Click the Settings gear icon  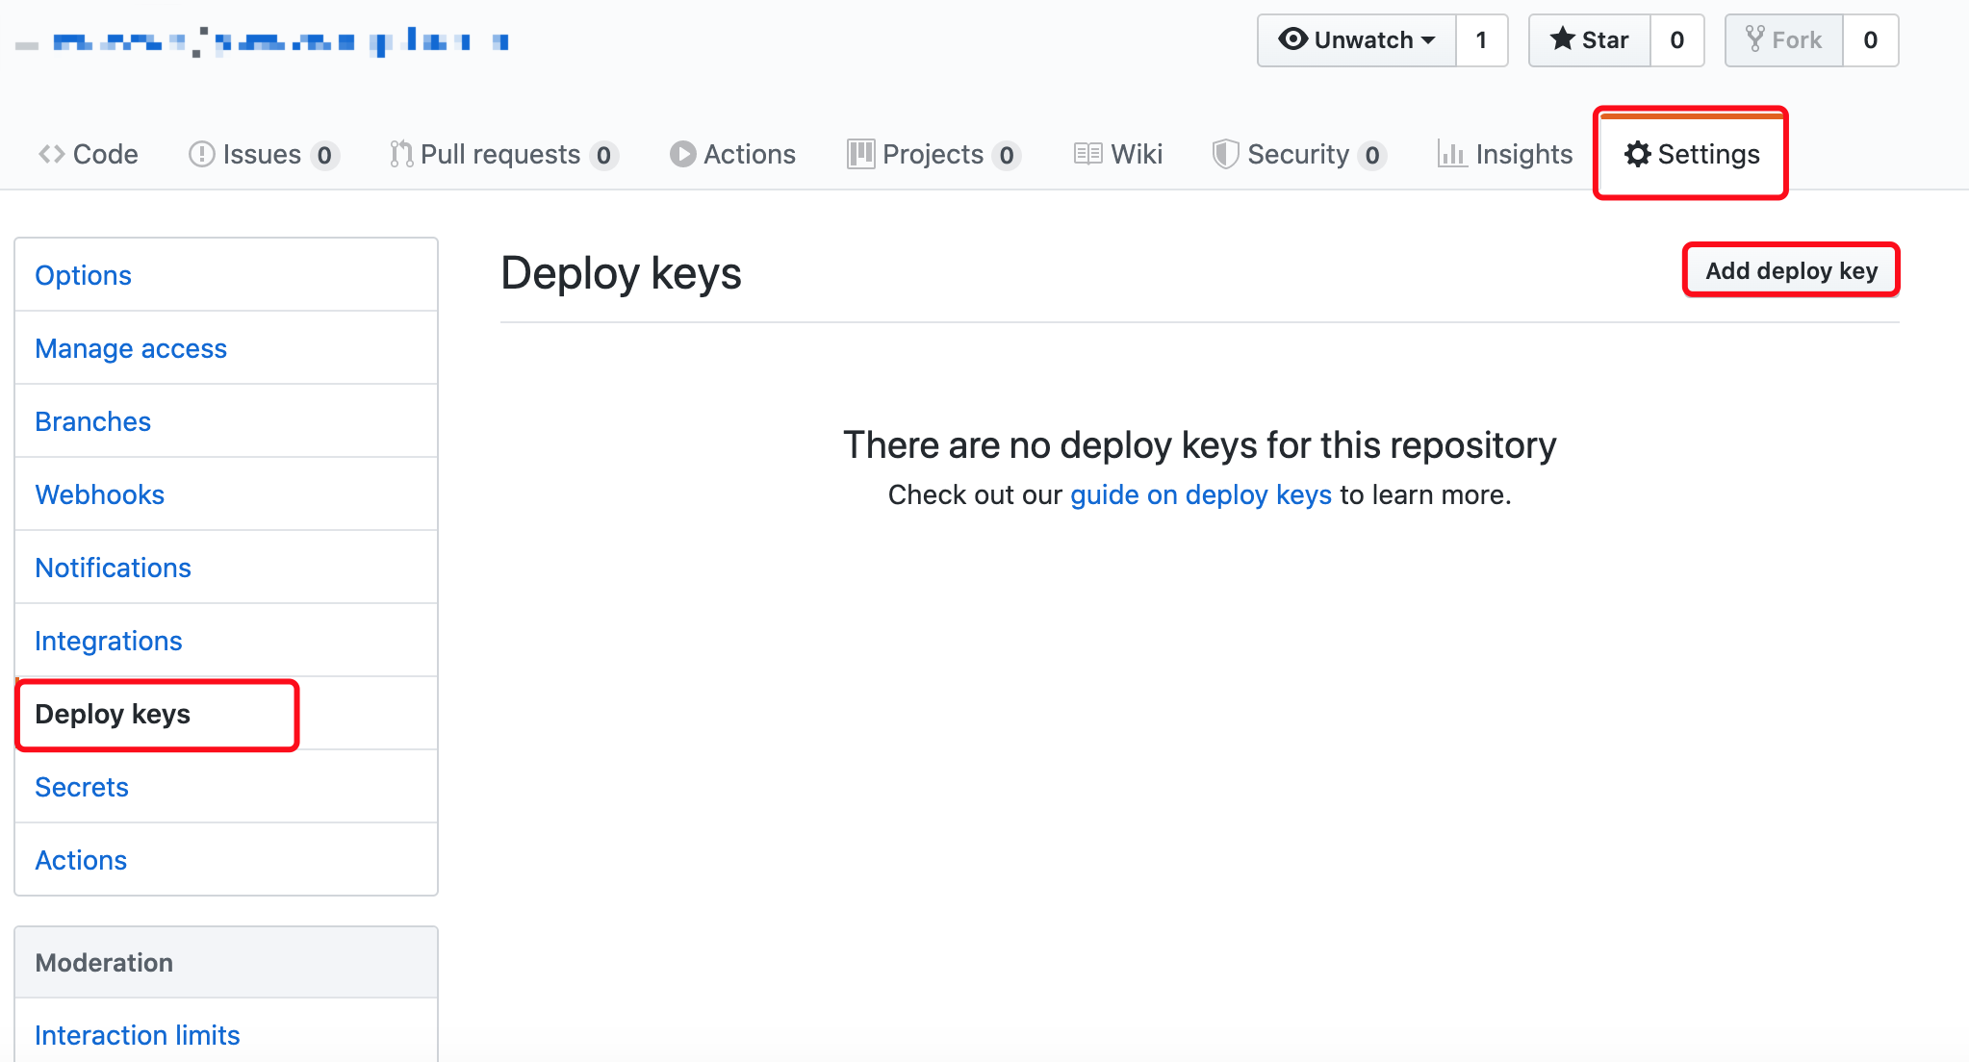1637,154
